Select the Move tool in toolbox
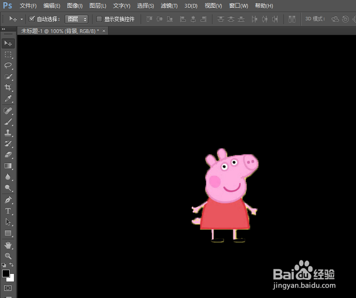356x298 pixels. pos(8,43)
